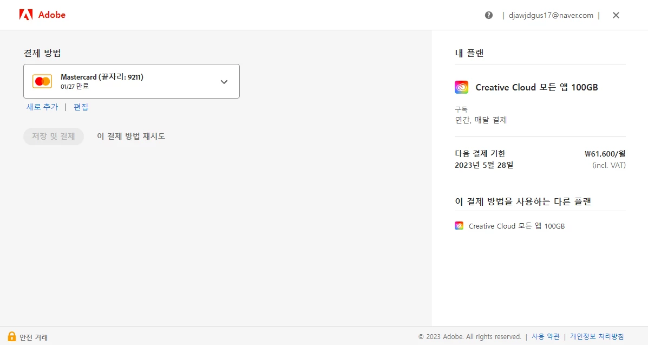Click Creative Cloud icon in 내 플랜
Screen dimensions: 648x345
coord(461,87)
